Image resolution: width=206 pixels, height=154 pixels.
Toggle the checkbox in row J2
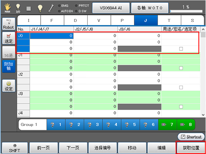(x=181, y=87)
